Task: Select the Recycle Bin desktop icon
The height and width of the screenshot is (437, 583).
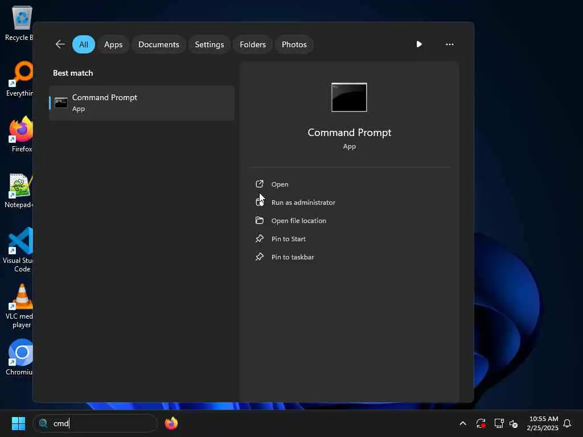Action: pos(19,23)
